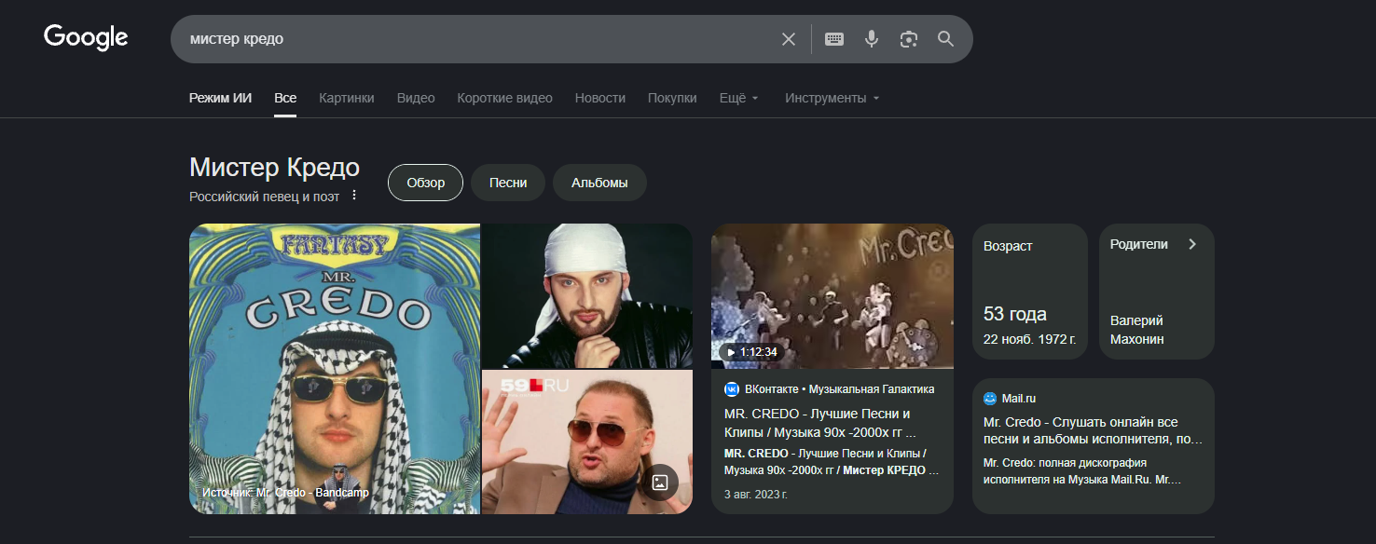This screenshot has height=544, width=1376.
Task: Select the 'Обзор' chip
Action: click(425, 183)
